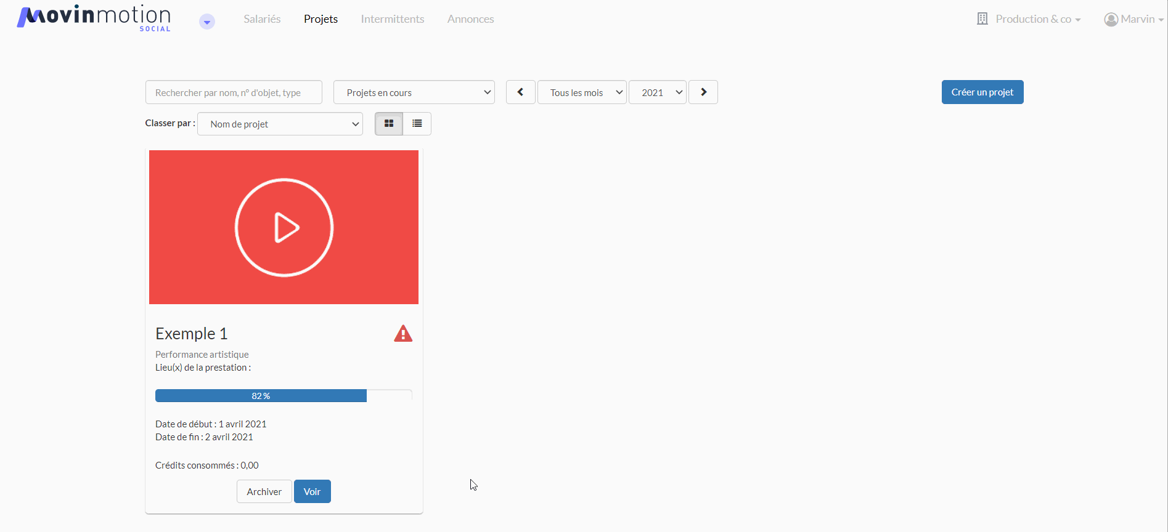Click Date de début : 1 avril 2021
Screen dimensions: 1168x532
[x=211, y=424]
